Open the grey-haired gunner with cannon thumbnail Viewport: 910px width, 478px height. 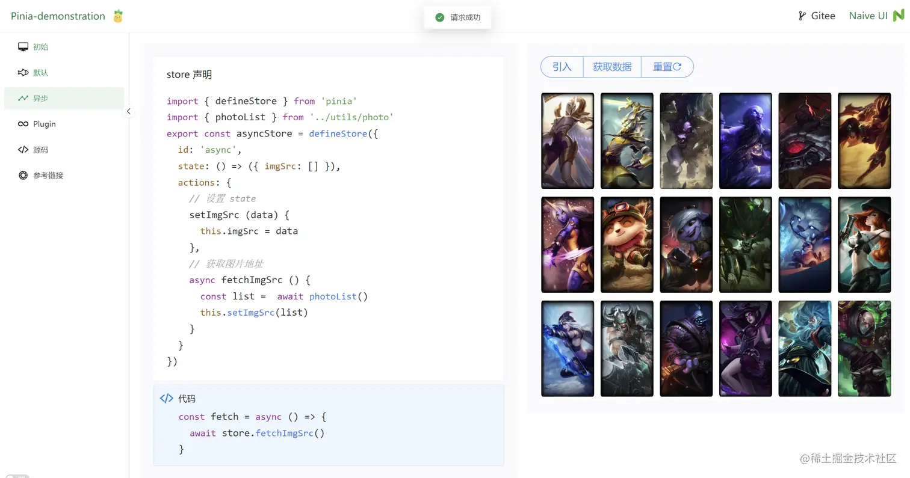point(686,245)
